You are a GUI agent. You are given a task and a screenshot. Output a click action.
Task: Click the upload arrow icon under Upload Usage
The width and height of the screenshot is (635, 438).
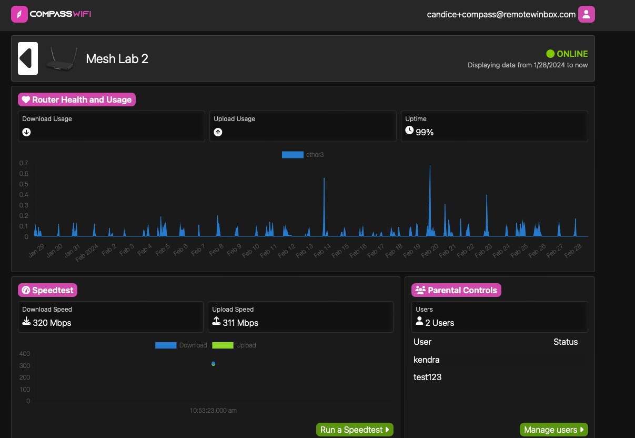point(218,132)
